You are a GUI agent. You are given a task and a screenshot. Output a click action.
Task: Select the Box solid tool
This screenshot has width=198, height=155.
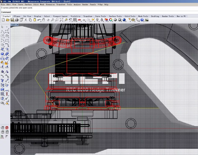click(x=3, y=54)
